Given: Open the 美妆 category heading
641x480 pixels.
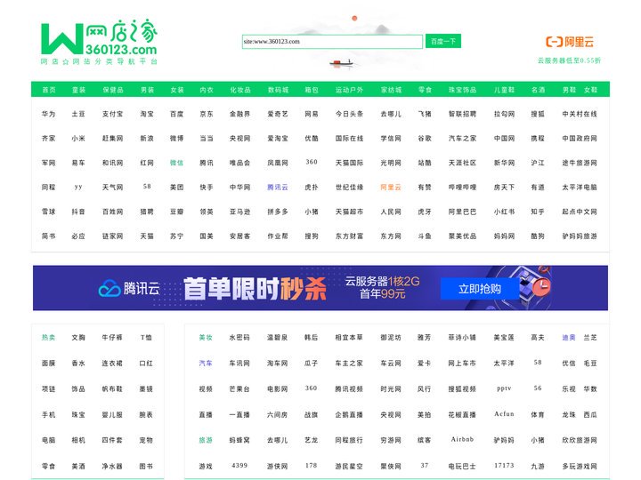Looking at the screenshot, I should tap(206, 338).
